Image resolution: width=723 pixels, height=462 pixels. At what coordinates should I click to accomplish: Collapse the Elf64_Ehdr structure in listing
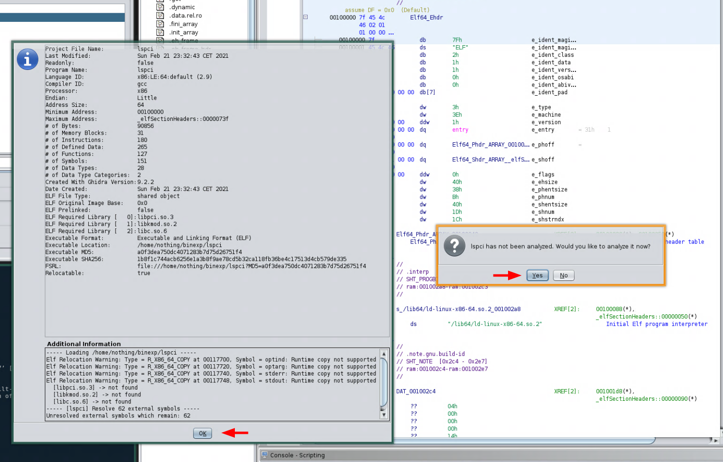306,17
